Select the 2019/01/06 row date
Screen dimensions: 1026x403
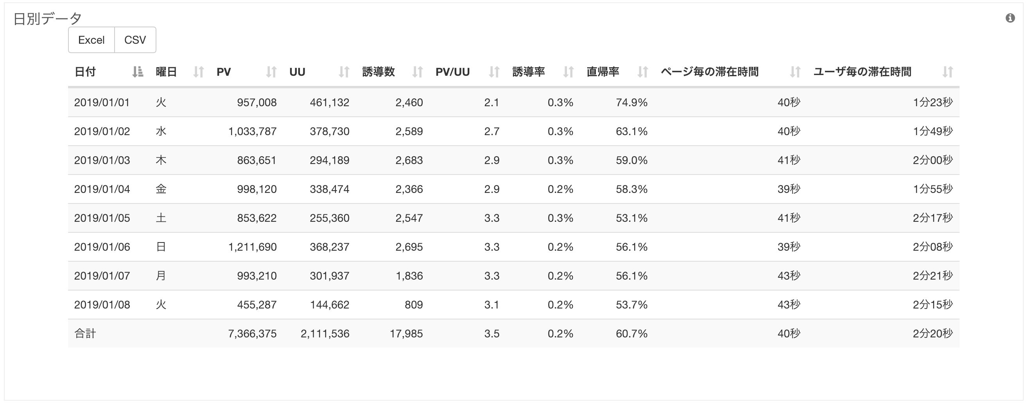(x=102, y=247)
